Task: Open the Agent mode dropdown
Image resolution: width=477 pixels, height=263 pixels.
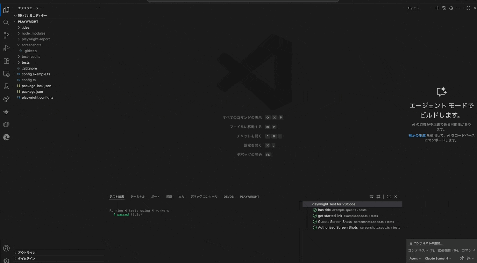Action: click(415, 259)
